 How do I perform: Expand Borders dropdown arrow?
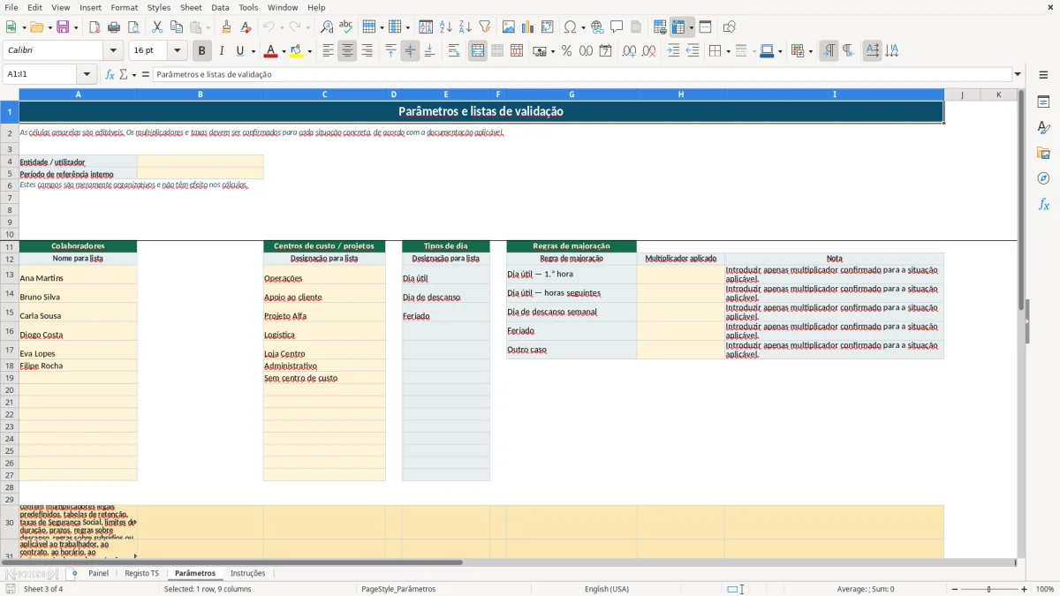(x=727, y=51)
